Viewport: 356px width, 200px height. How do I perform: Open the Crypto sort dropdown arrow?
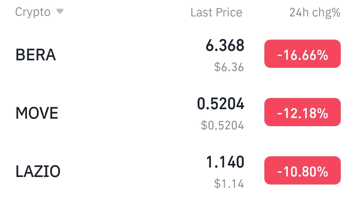[60, 11]
